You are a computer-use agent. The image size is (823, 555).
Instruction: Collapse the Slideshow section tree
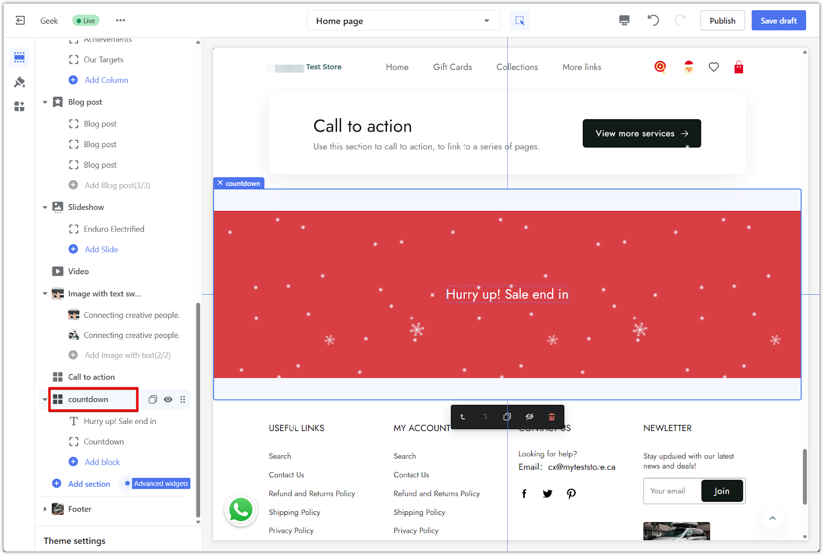[x=45, y=207]
